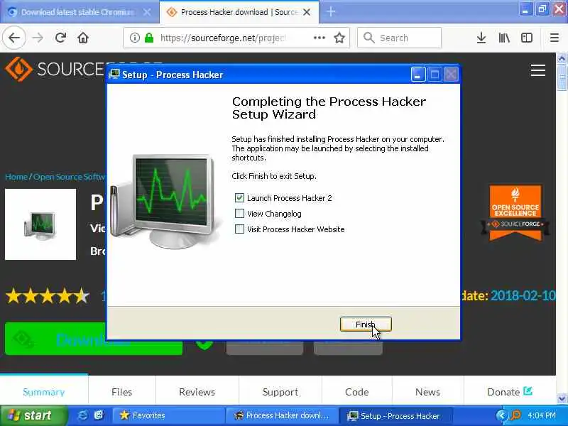The image size is (568, 426).
Task: Check Visit Process Hacker Website box
Action: 239,229
